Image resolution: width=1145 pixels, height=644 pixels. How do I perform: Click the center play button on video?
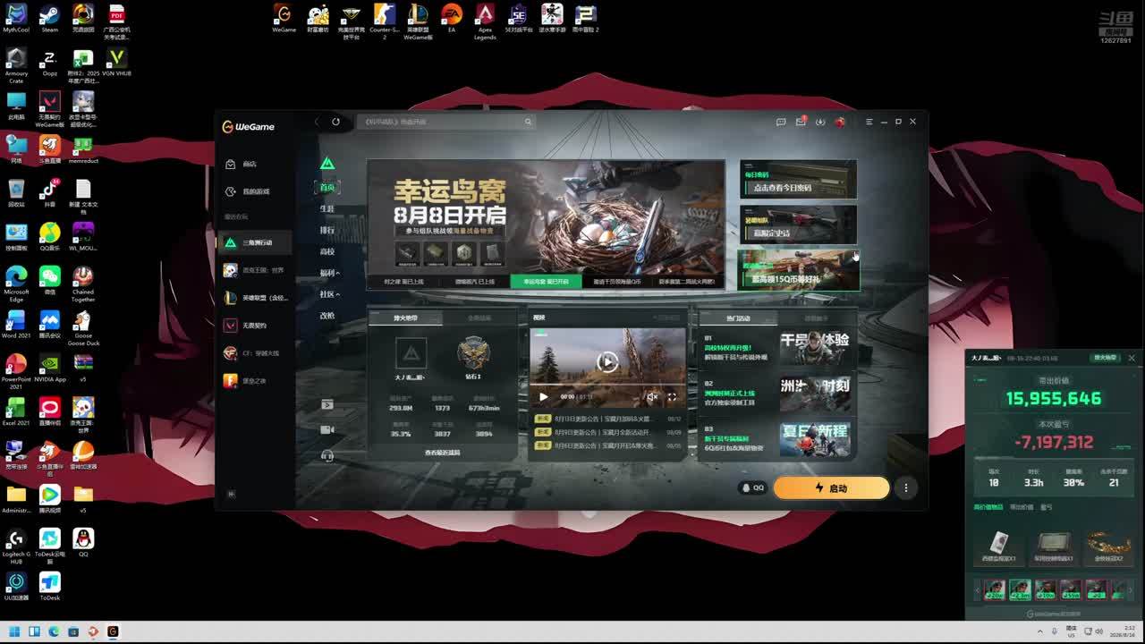607,361
